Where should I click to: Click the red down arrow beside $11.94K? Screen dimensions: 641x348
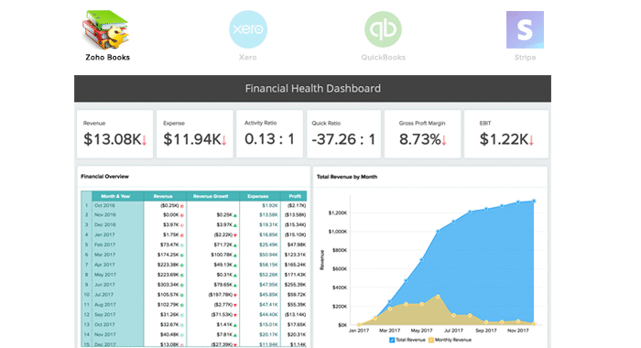(x=224, y=141)
